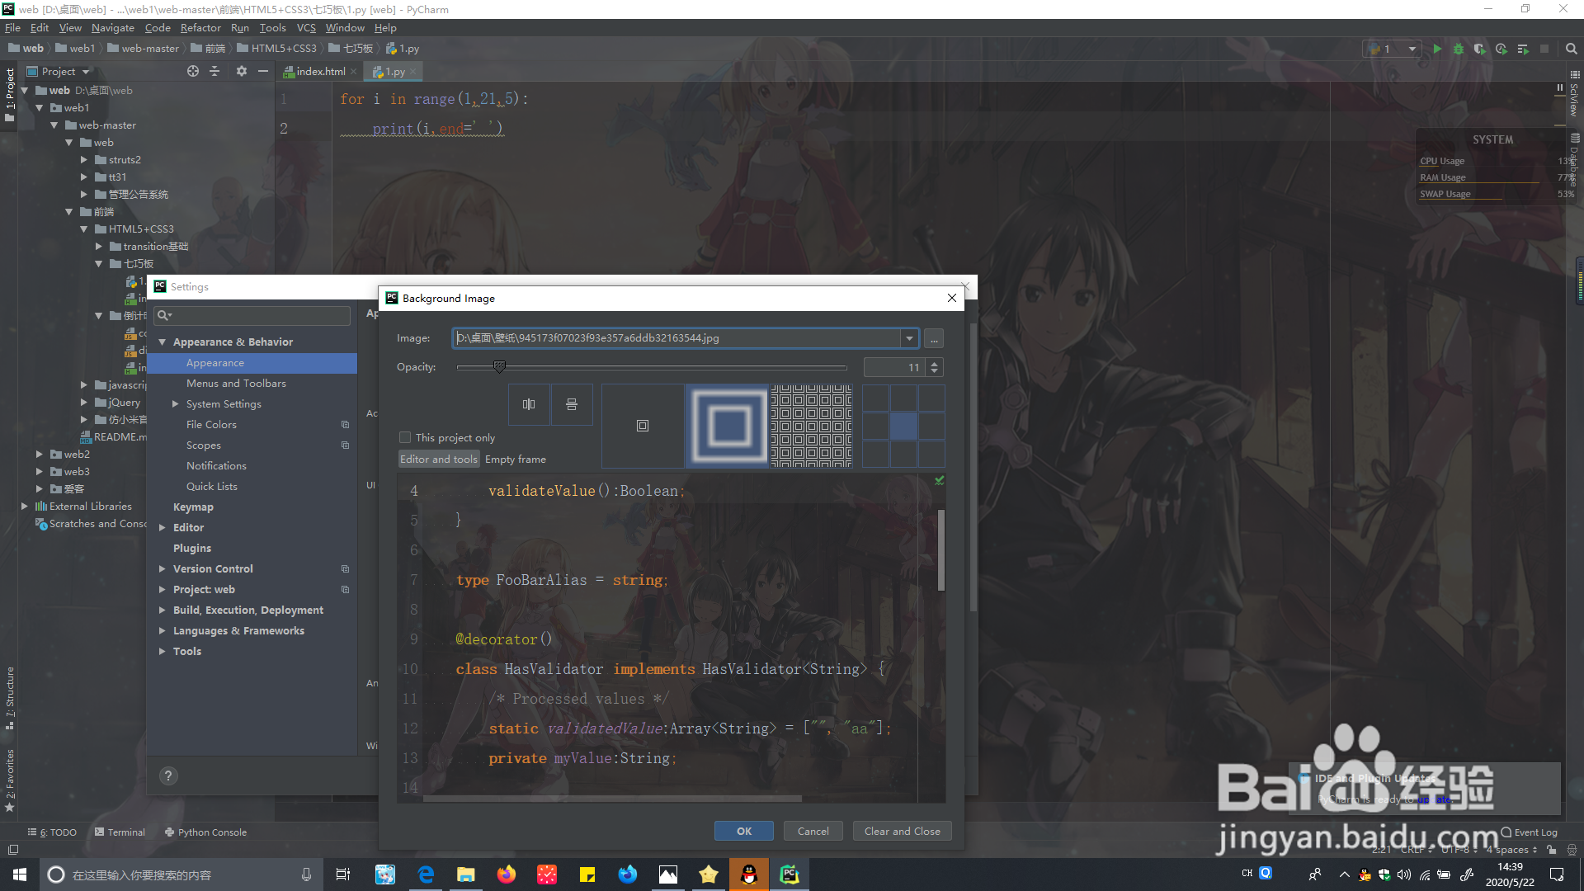Select top-right anchor position cell
Image resolution: width=1584 pixels, height=891 pixels.
point(931,398)
